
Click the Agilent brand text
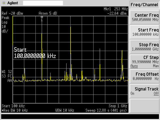coord(13,3)
